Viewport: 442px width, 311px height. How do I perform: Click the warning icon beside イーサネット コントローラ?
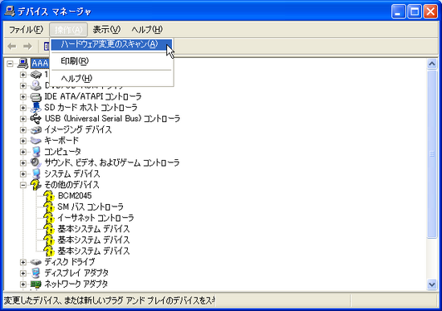click(x=49, y=218)
